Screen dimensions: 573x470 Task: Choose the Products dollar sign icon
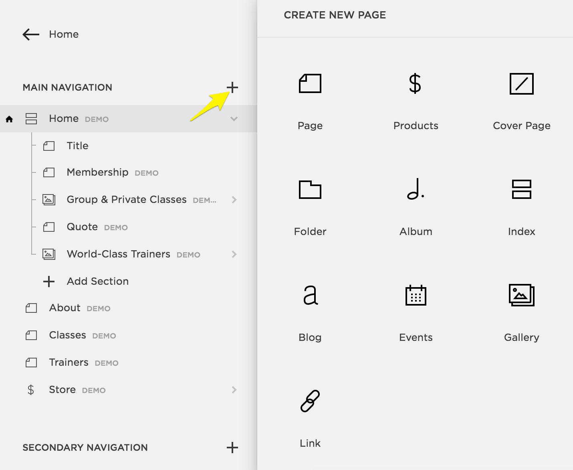click(x=415, y=84)
